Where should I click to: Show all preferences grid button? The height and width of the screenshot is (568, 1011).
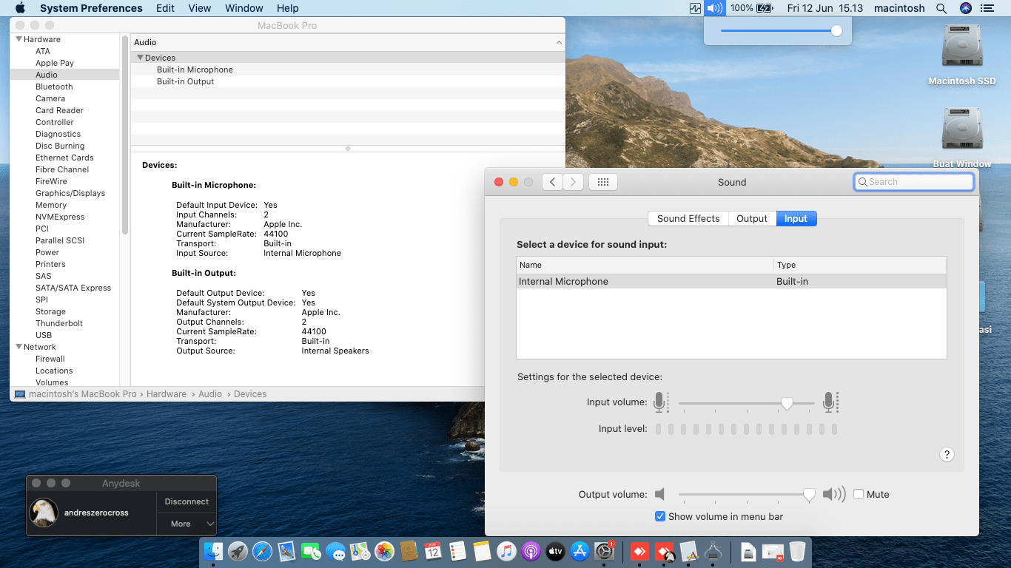602,182
